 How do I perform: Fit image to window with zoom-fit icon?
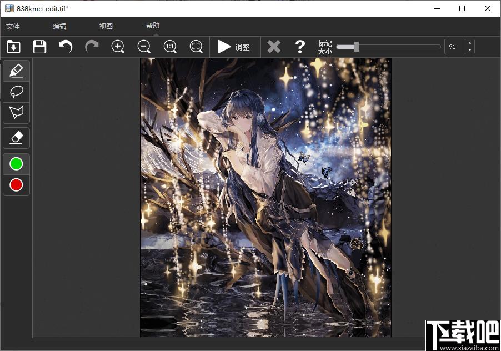[196, 47]
